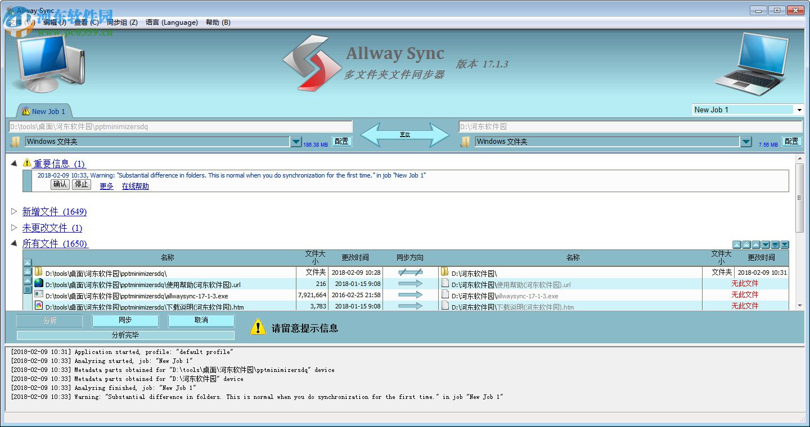The height and width of the screenshot is (427, 810).
Task: Expand the 新增文件 (1649) section
Action: coord(13,212)
